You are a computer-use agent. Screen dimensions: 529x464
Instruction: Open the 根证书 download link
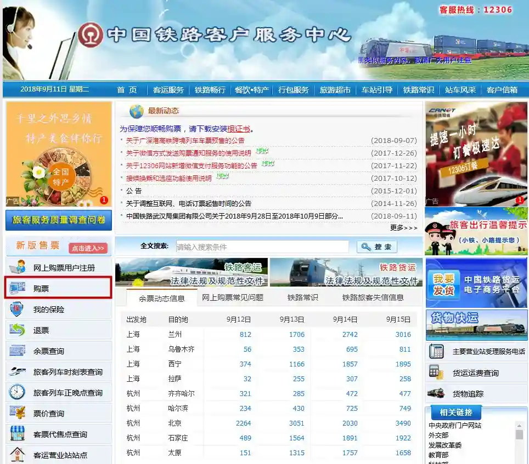tap(239, 129)
